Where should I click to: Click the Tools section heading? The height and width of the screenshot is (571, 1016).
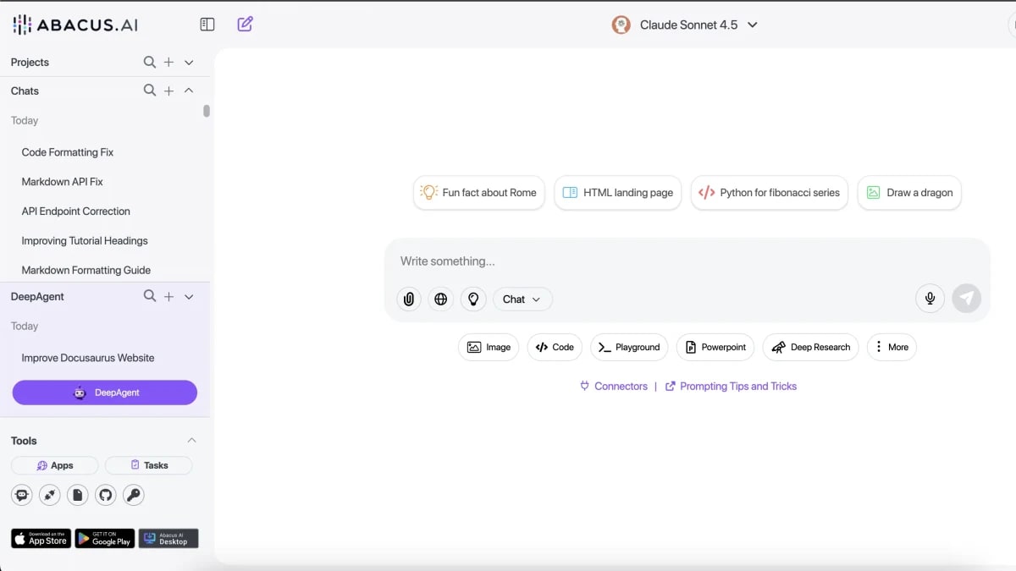24,441
